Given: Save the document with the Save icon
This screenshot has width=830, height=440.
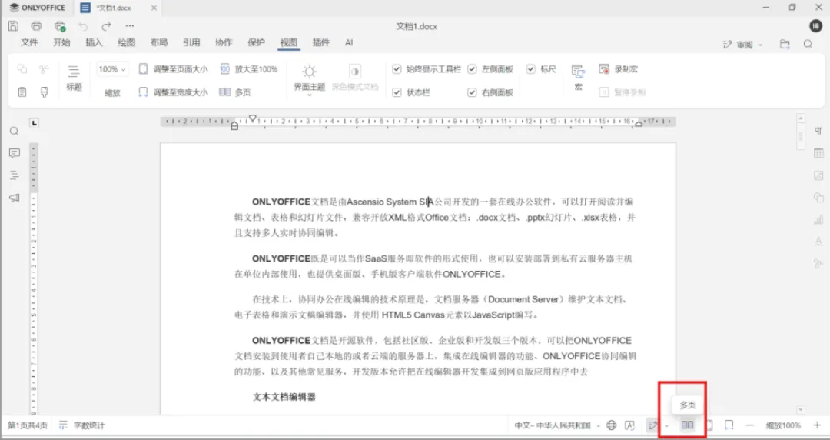Looking at the screenshot, I should pos(13,26).
